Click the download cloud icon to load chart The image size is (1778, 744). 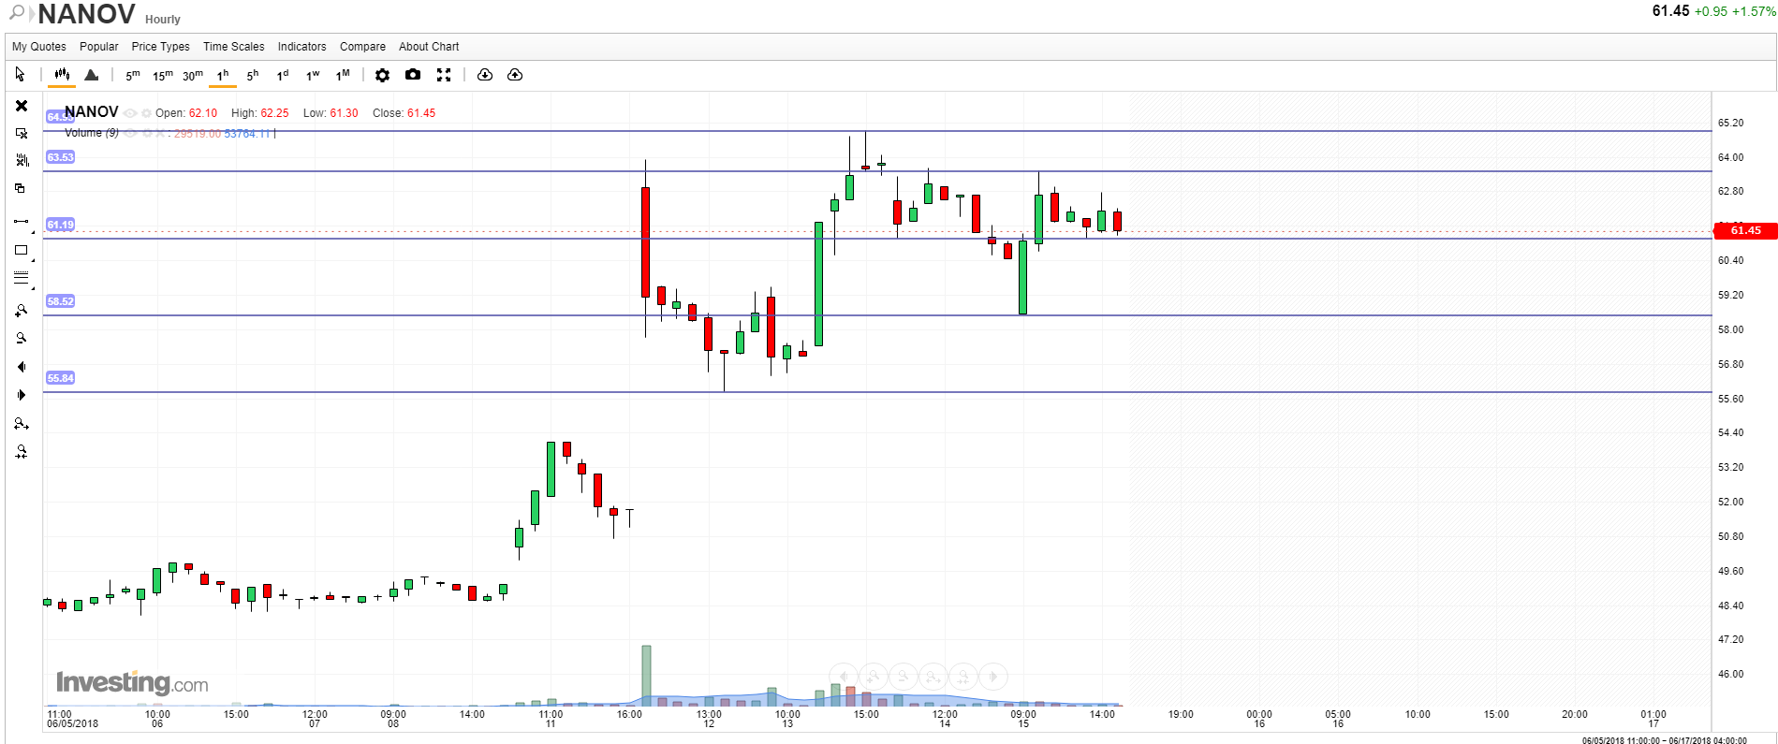point(485,75)
